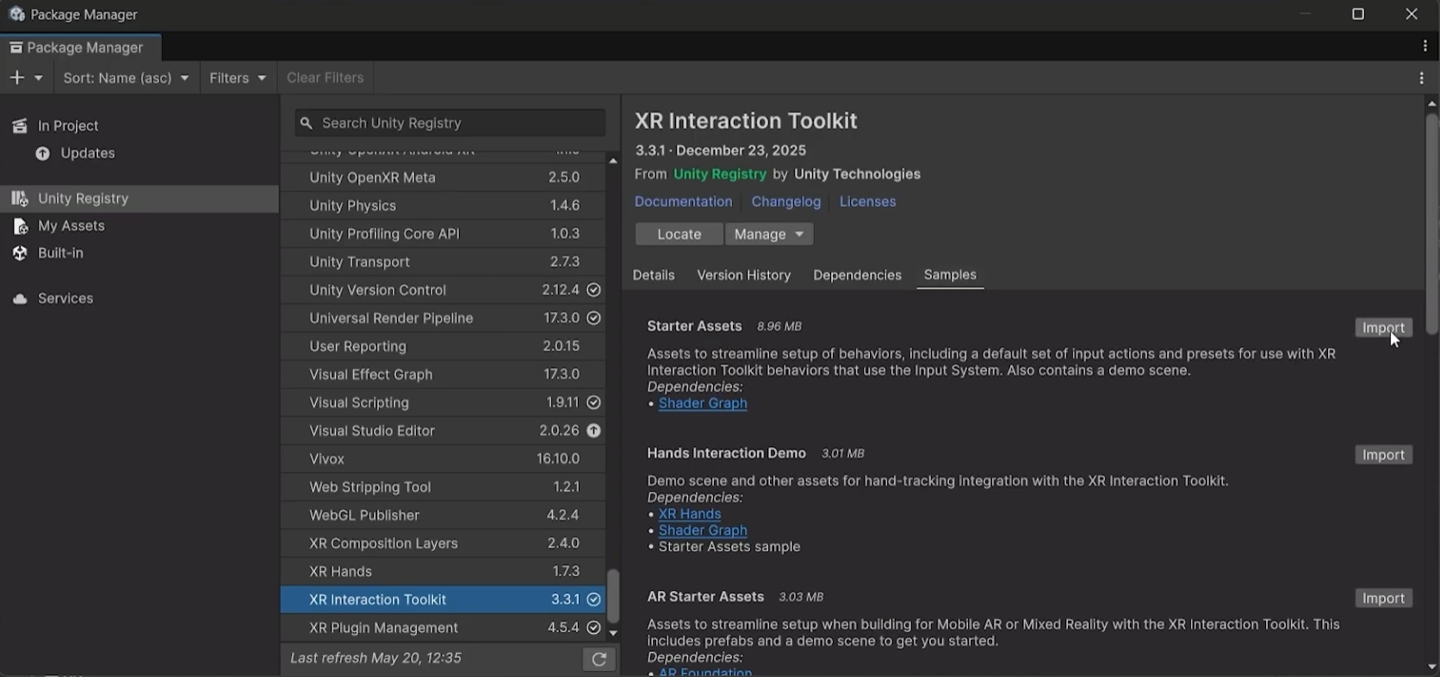Screen dimensions: 1440x677
Task: Open the Filters dropdown
Action: (x=238, y=78)
